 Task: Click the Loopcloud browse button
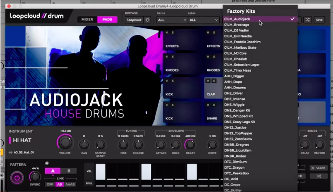(x=134, y=20)
